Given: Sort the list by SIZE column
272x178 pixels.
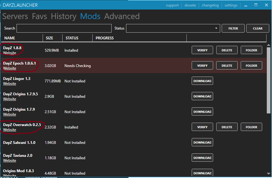Looking at the screenshot, I should pos(49,38).
